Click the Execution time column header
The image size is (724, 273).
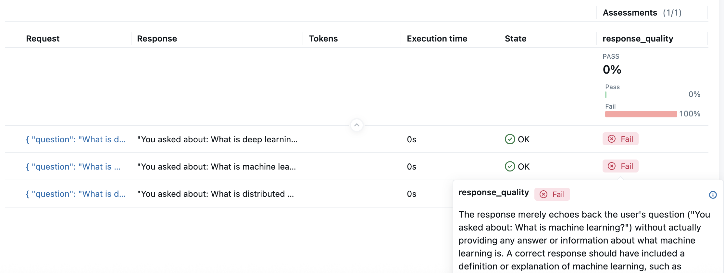click(437, 39)
